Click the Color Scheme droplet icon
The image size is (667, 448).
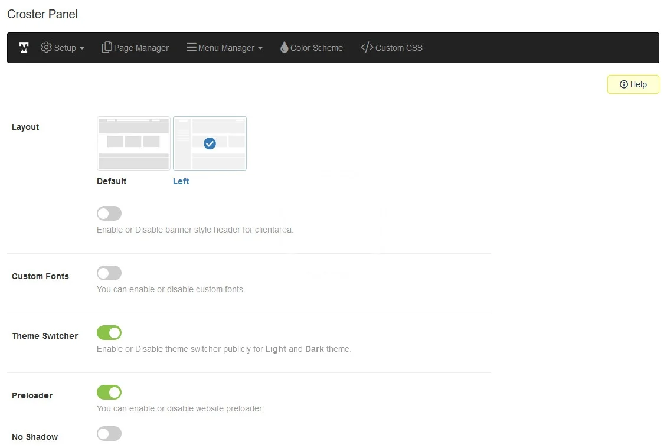click(284, 47)
